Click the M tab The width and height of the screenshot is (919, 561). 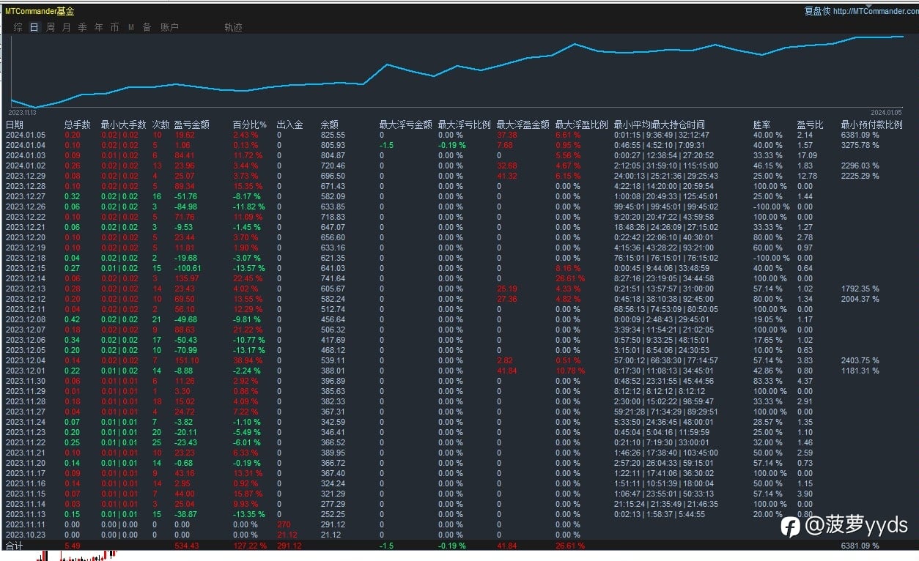[131, 27]
